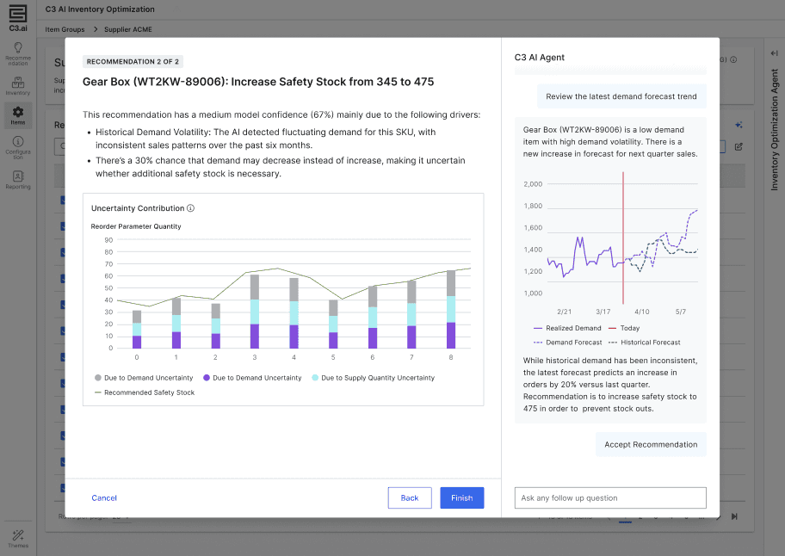
Task: Open the Themes icon in sidebar
Action: coord(18,539)
